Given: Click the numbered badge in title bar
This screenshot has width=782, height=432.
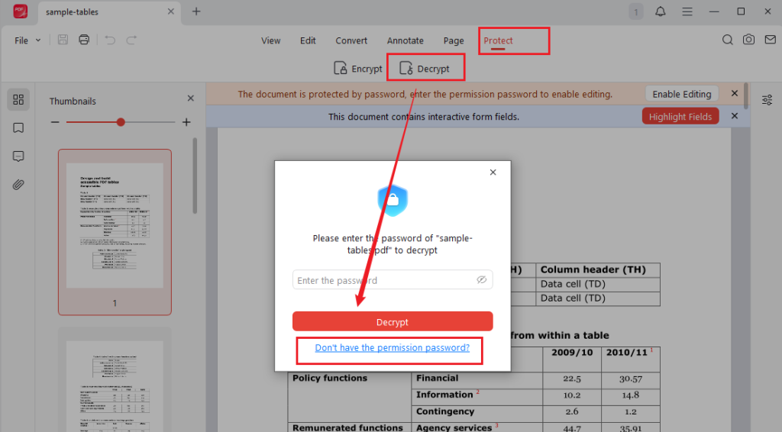Looking at the screenshot, I should 636,12.
